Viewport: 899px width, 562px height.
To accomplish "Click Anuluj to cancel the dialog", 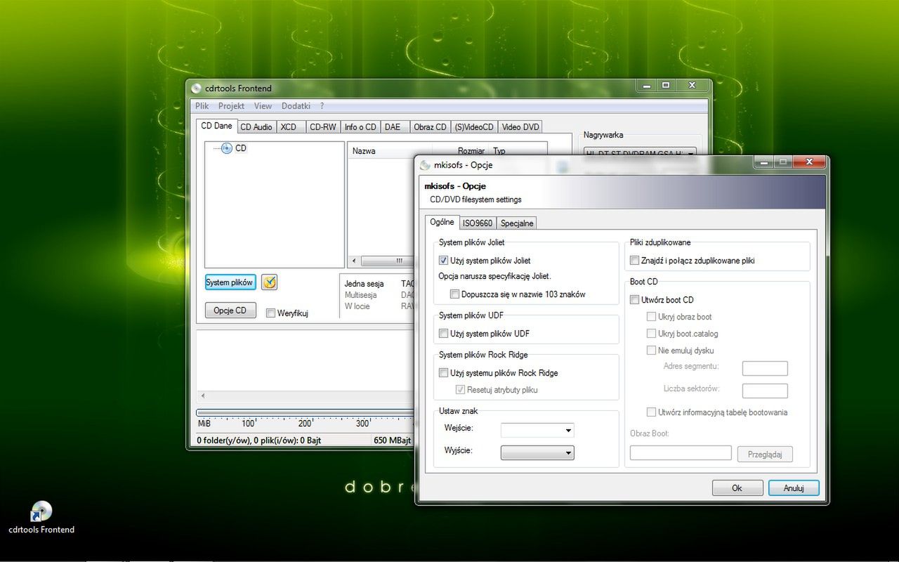I will (x=794, y=488).
